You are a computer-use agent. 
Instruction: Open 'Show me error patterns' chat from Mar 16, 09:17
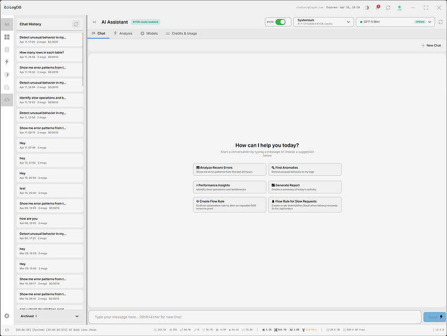pyautogui.click(x=50, y=282)
